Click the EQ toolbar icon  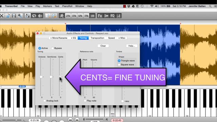(x=112, y=16)
